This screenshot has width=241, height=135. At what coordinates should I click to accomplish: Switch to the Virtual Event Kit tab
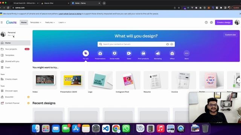pyautogui.click(x=24, y=3)
